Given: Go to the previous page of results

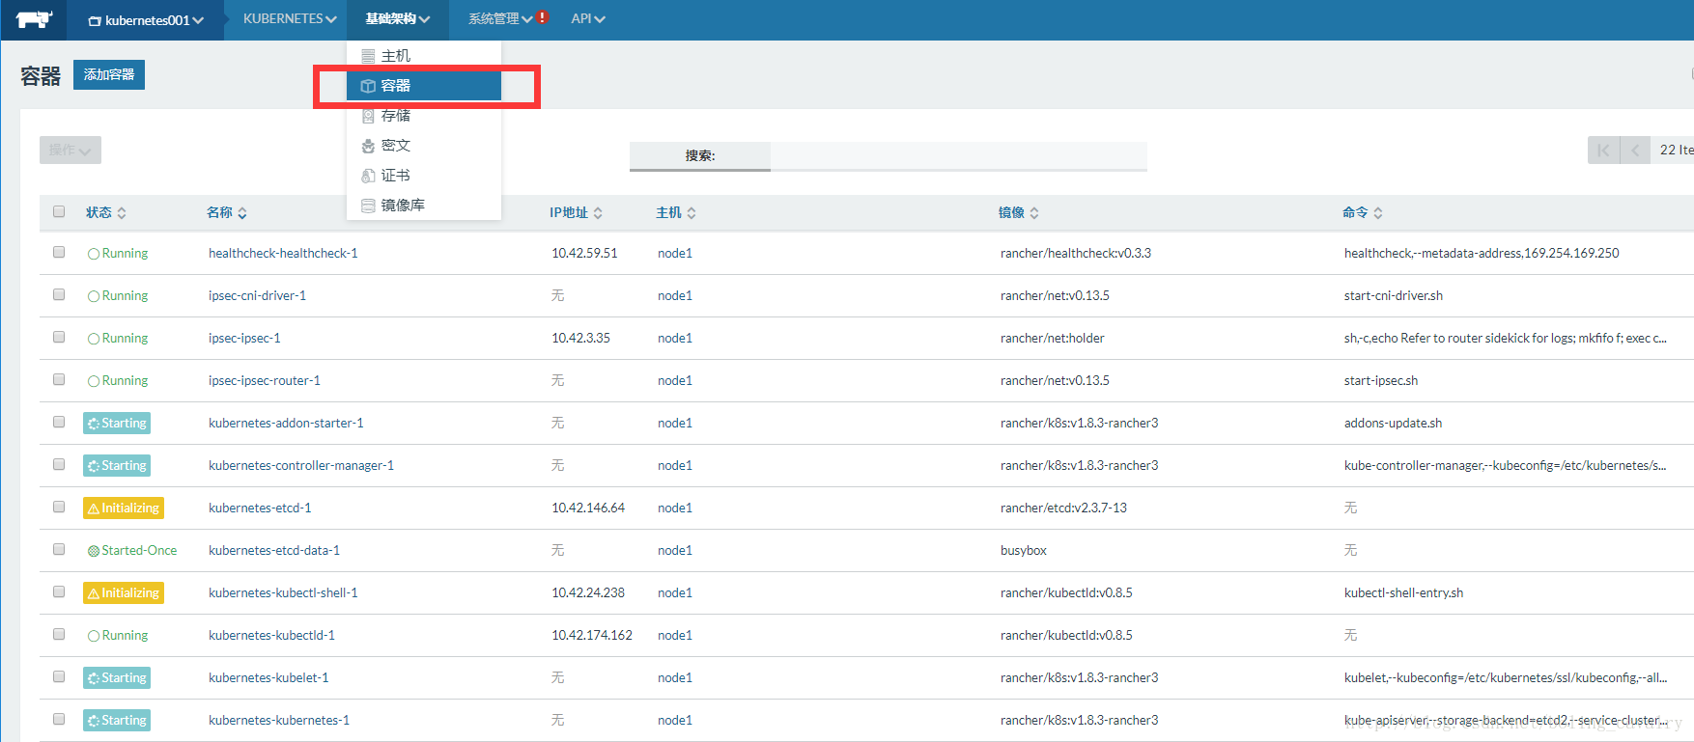Looking at the screenshot, I should tap(1635, 150).
